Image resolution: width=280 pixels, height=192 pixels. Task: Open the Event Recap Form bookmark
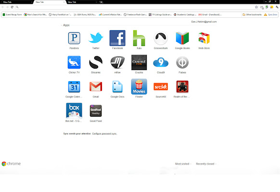[x=12, y=14]
